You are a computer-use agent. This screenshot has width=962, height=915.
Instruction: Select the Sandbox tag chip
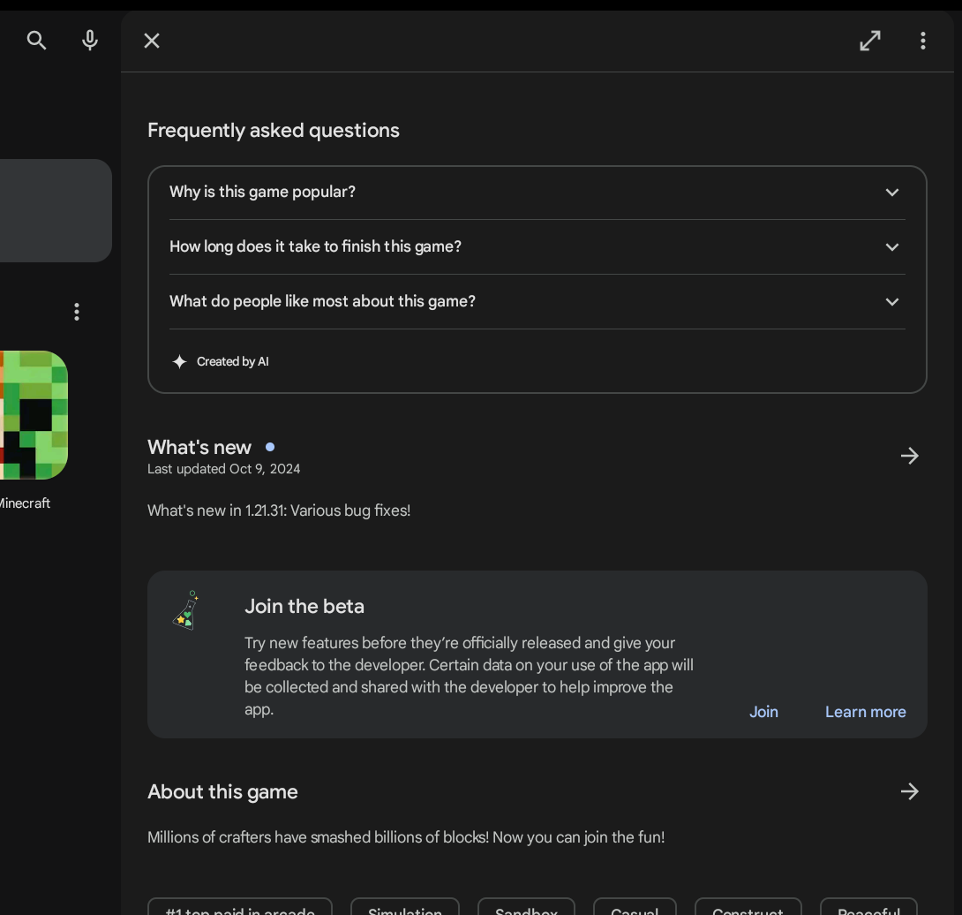tap(526, 908)
